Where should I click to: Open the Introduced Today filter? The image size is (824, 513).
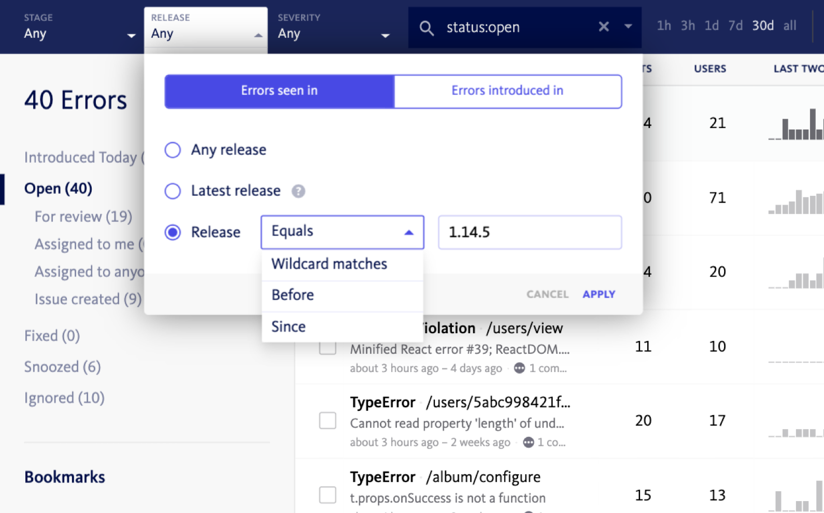(84, 158)
